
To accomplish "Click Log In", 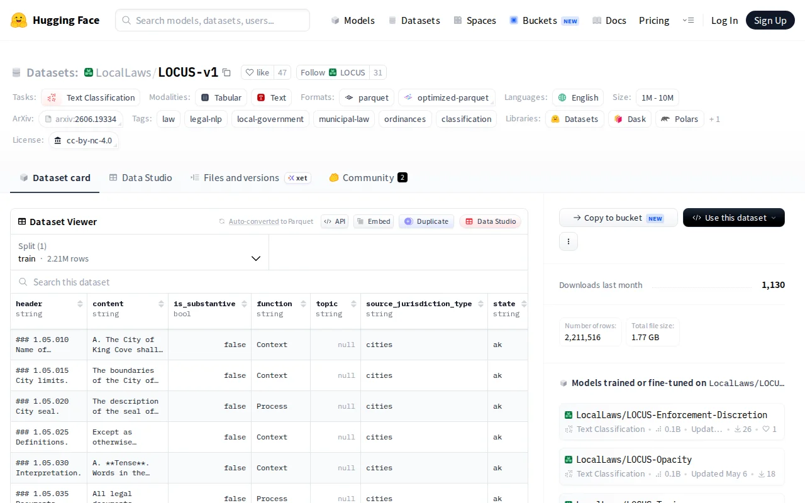I will pyautogui.click(x=724, y=20).
